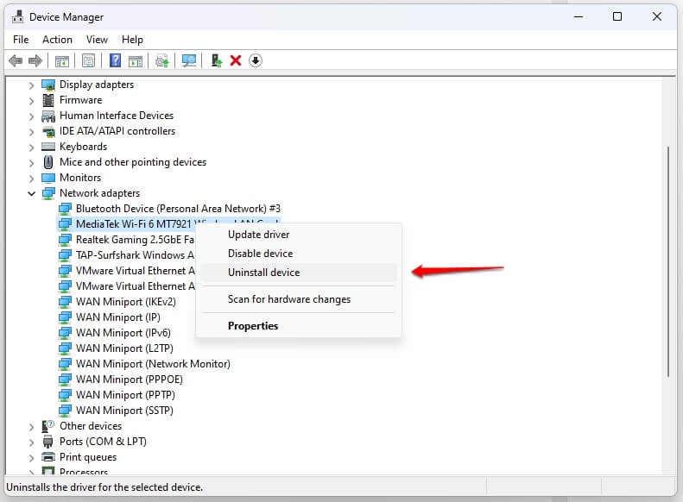Choose Update driver from context menu
Screen dimensions: 683x502
point(299,235)
